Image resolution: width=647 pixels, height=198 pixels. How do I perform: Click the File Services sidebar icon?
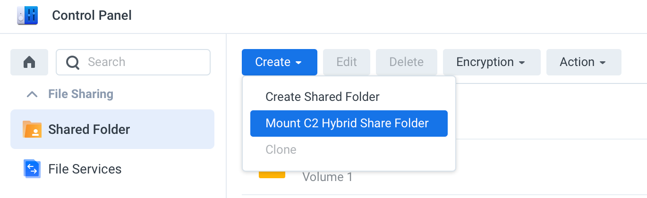tap(32, 169)
